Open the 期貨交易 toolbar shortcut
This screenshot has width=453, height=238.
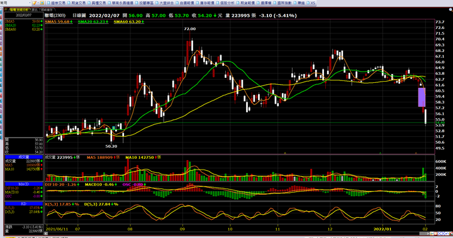click(x=76, y=3)
